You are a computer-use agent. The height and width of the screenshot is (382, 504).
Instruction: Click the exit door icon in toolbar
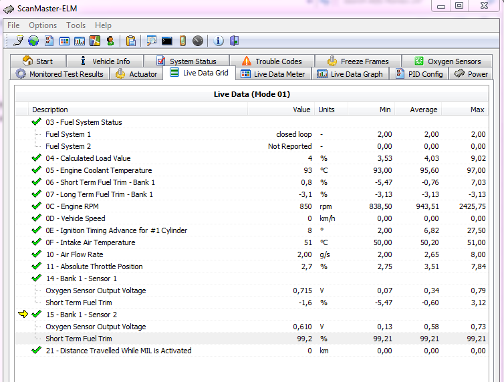point(234,41)
